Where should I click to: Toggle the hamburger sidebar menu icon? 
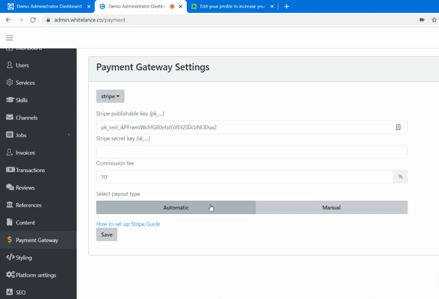[9, 38]
